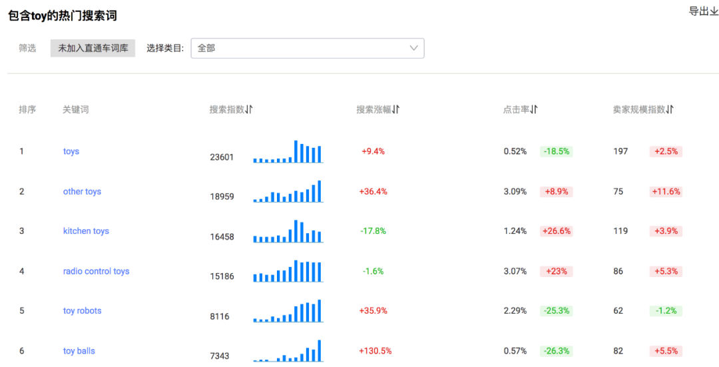Select the 'radio control toys' keyword link
The width and height of the screenshot is (719, 367).
point(96,271)
